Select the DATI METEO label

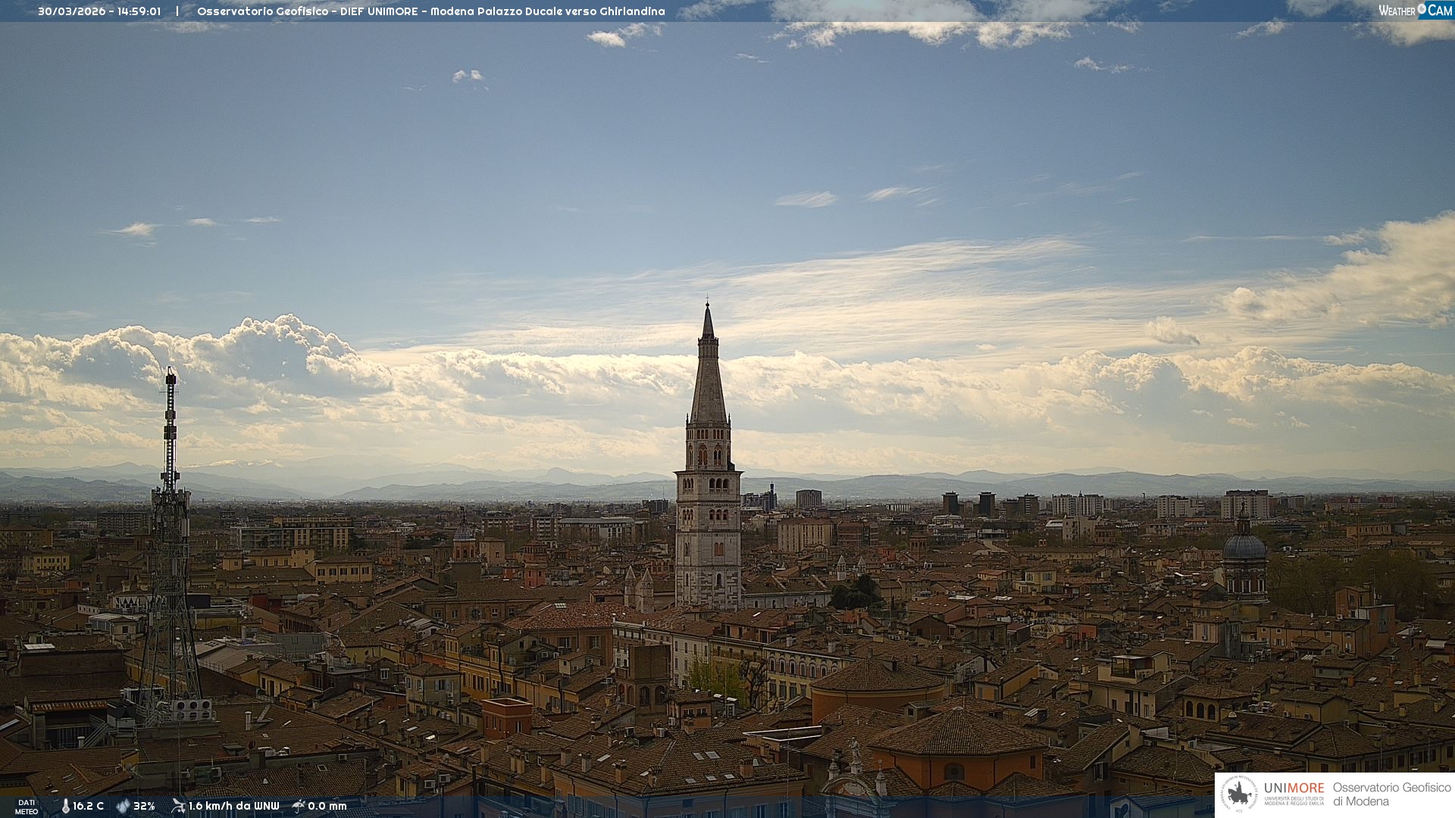(x=27, y=807)
